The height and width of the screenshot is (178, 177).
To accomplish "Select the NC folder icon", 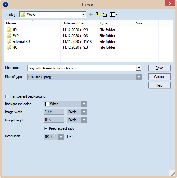I will 9,47.
